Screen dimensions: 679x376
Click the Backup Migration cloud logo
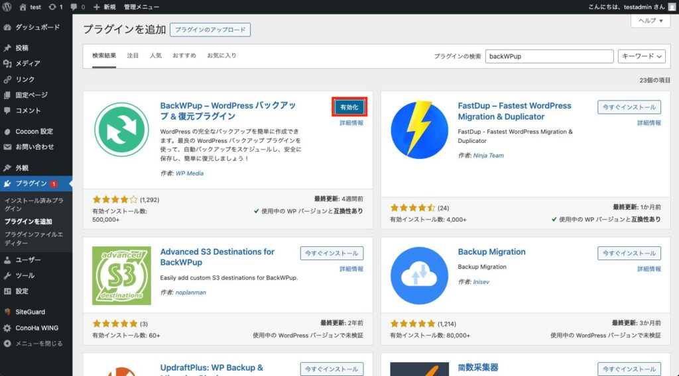[419, 276]
